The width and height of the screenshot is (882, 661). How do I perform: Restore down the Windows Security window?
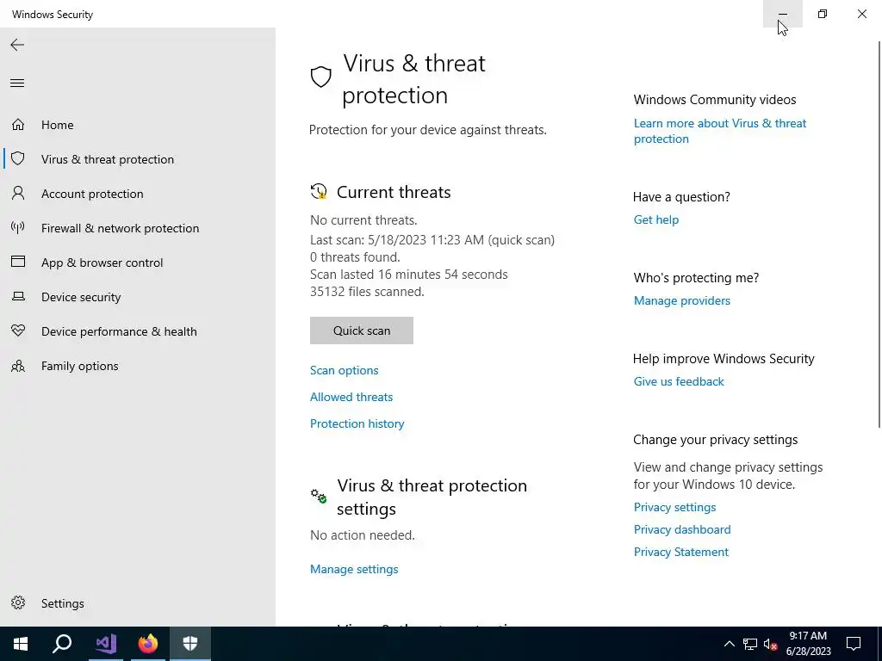point(823,14)
